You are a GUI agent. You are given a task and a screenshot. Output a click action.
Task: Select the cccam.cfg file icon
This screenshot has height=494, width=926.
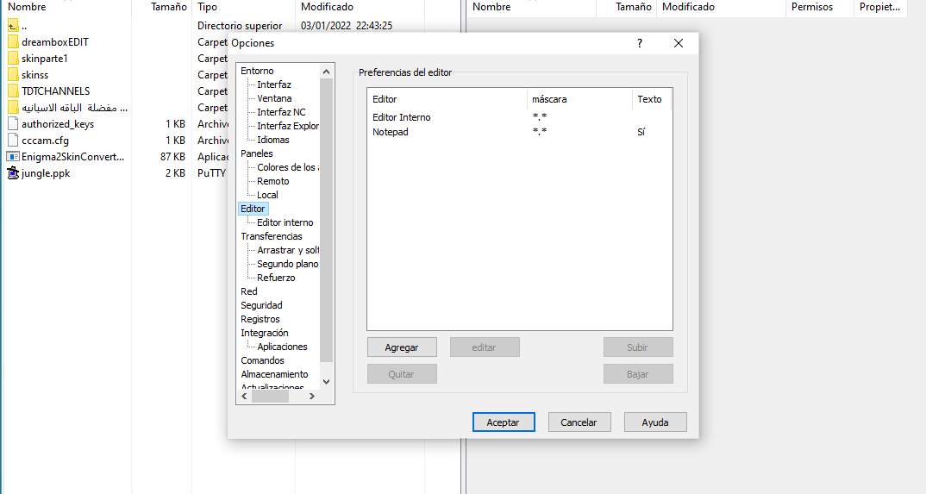coord(13,140)
